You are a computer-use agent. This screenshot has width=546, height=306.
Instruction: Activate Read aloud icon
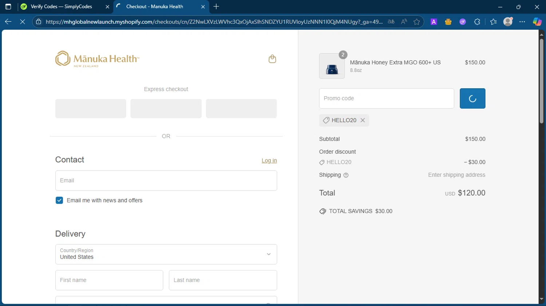click(404, 22)
